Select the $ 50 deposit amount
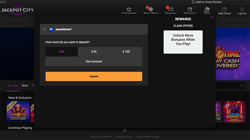The height and width of the screenshot is (140, 250). click(x=94, y=51)
